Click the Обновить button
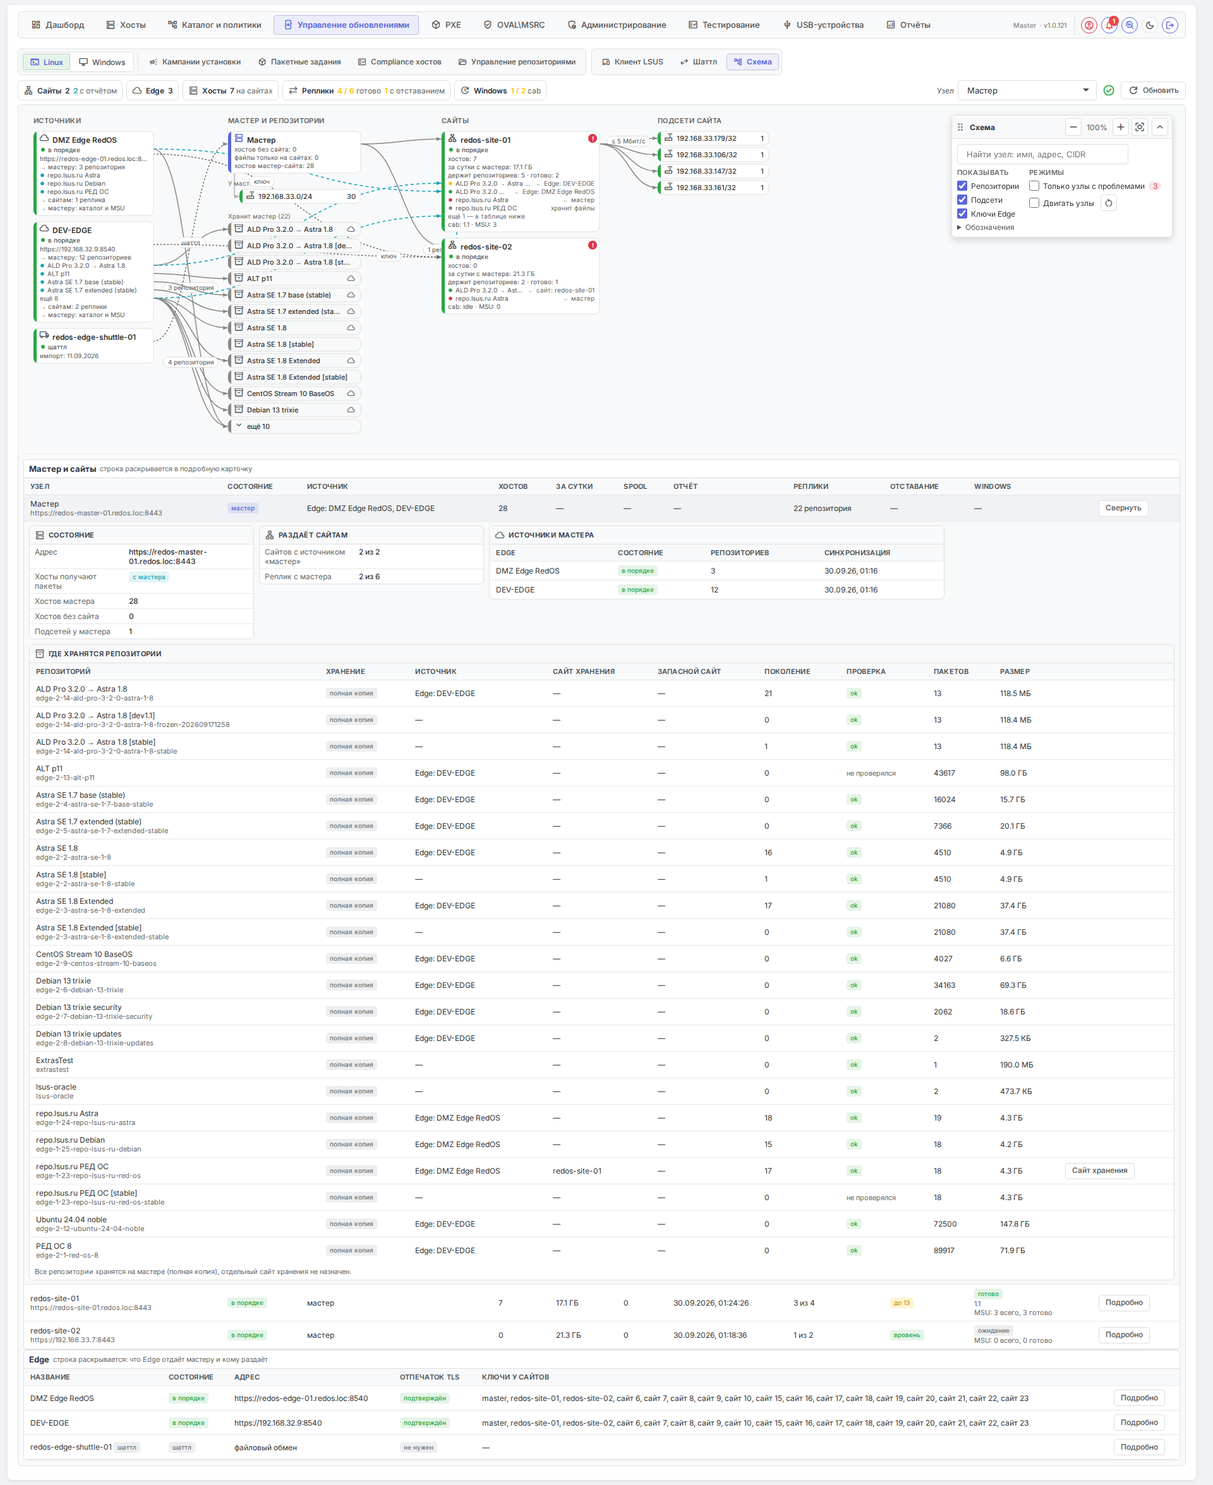Viewport: 1213px width, 1485px height. 1153,90
